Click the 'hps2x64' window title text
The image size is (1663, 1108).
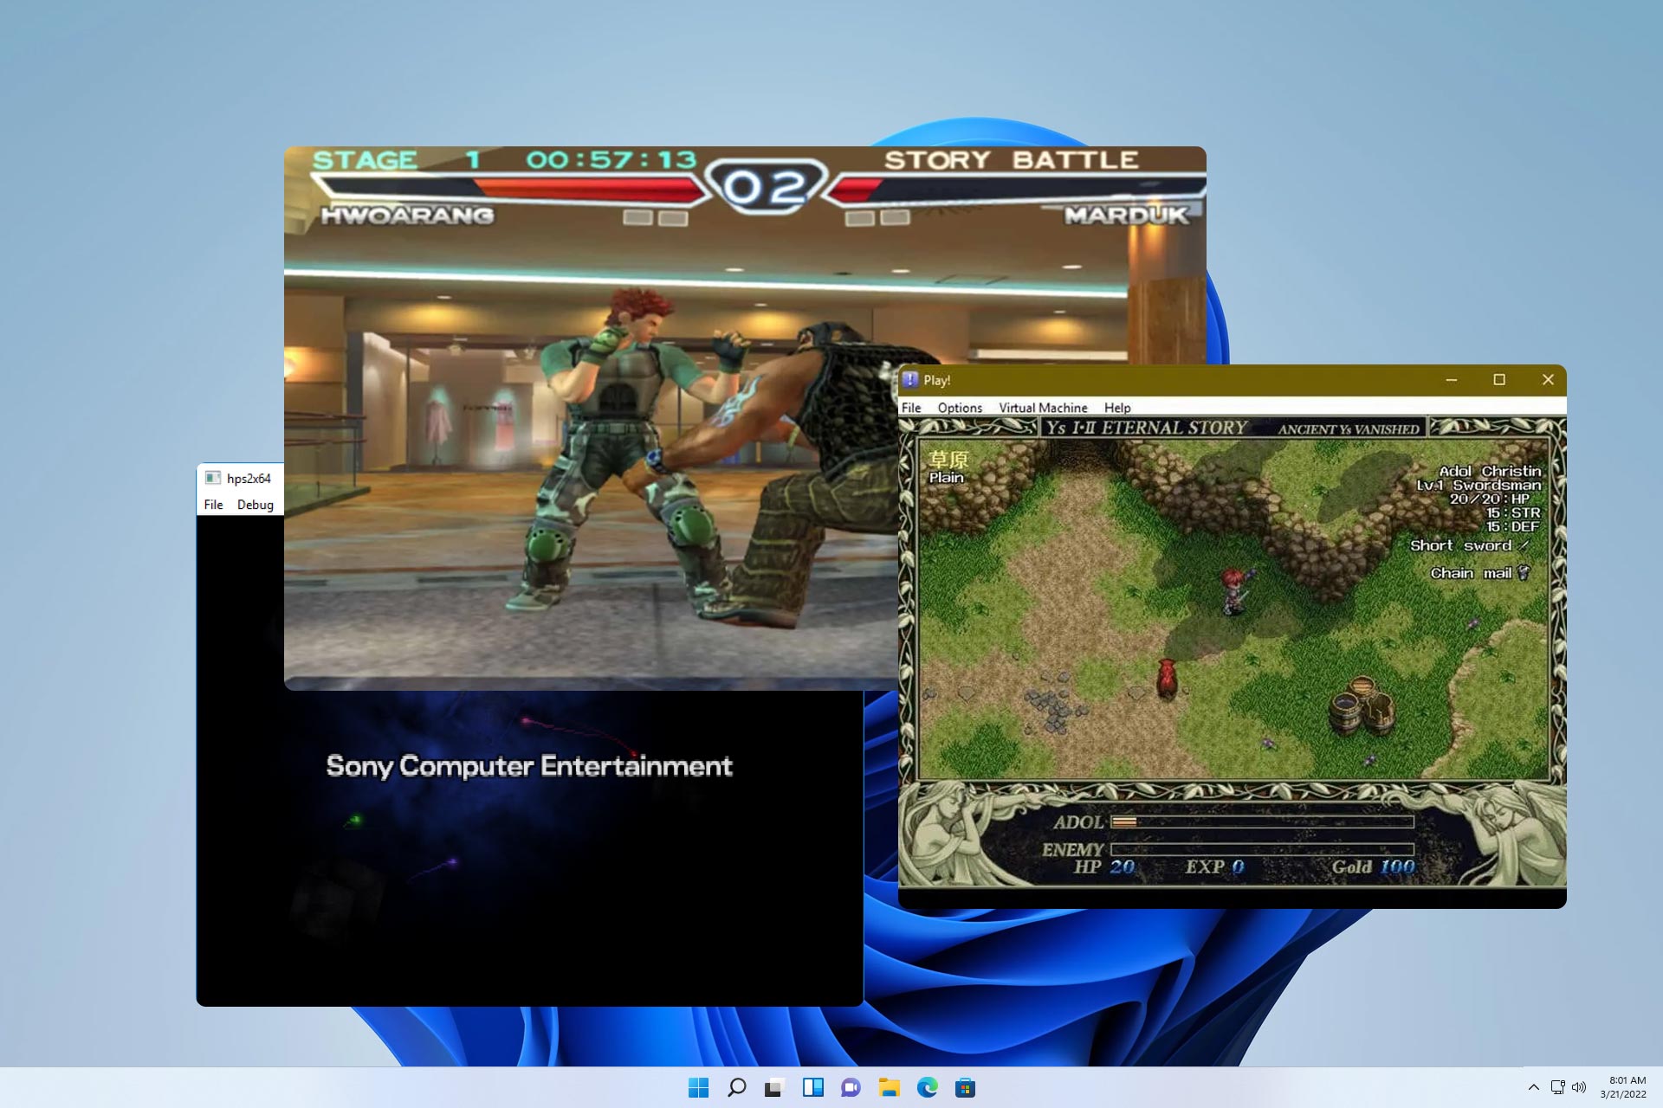coord(249,479)
